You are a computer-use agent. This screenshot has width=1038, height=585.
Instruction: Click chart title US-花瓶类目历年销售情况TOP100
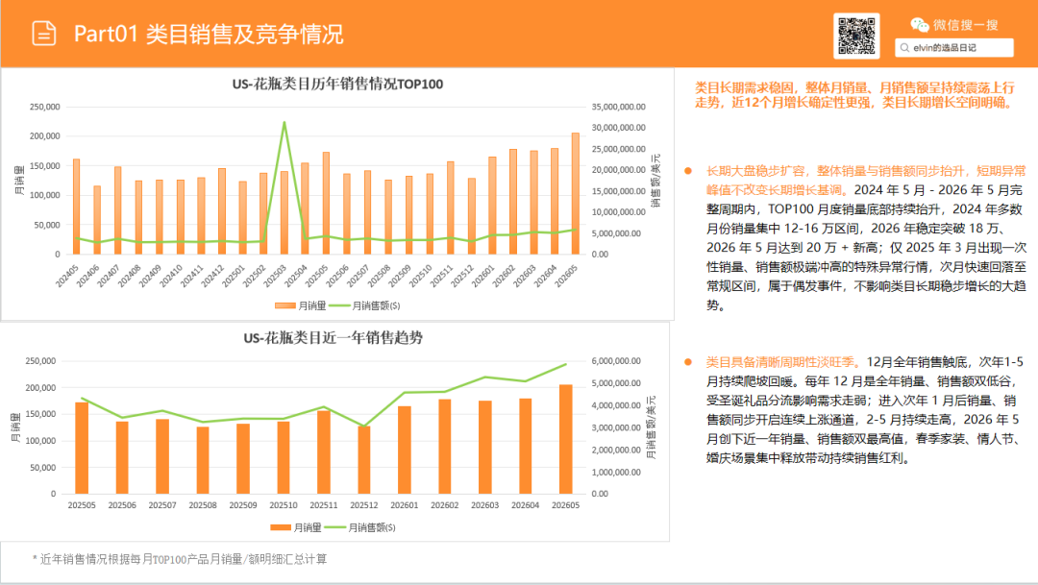click(337, 84)
